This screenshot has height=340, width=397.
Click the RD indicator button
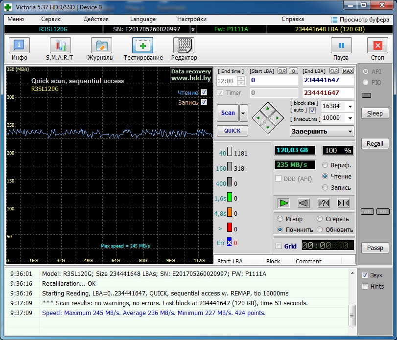(383, 211)
